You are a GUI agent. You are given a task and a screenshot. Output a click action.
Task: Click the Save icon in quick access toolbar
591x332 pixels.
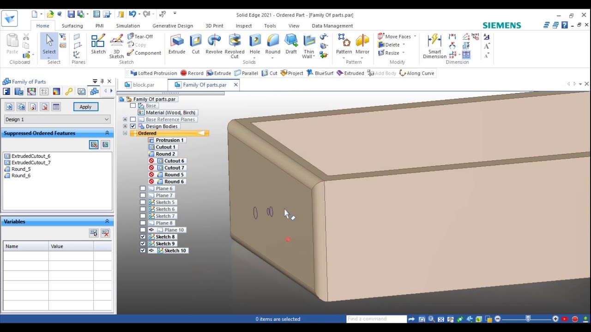coord(72,14)
